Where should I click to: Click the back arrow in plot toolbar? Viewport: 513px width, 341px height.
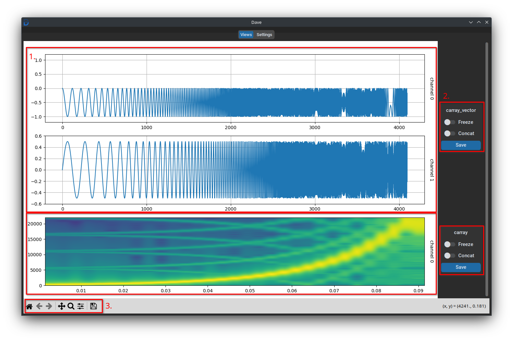coord(39,306)
